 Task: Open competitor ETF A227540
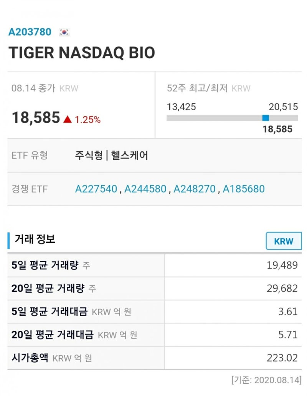pyautogui.click(x=95, y=189)
